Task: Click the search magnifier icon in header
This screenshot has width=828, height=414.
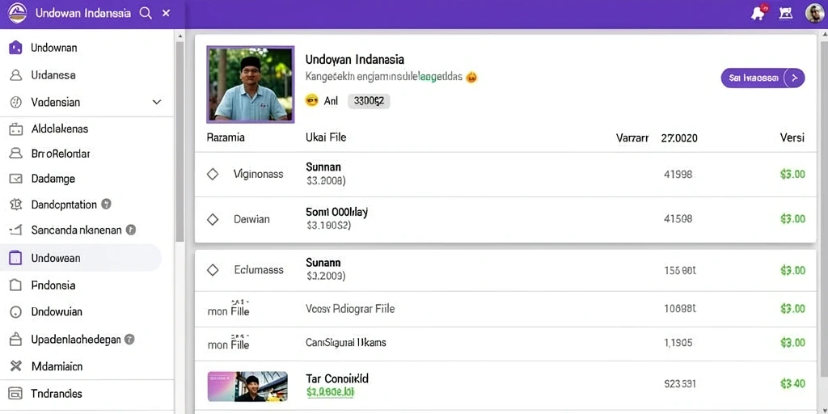Action: [146, 13]
